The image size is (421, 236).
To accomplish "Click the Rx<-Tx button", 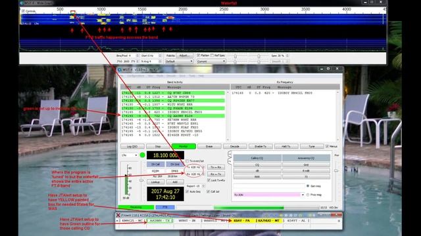I will tap(216, 174).
